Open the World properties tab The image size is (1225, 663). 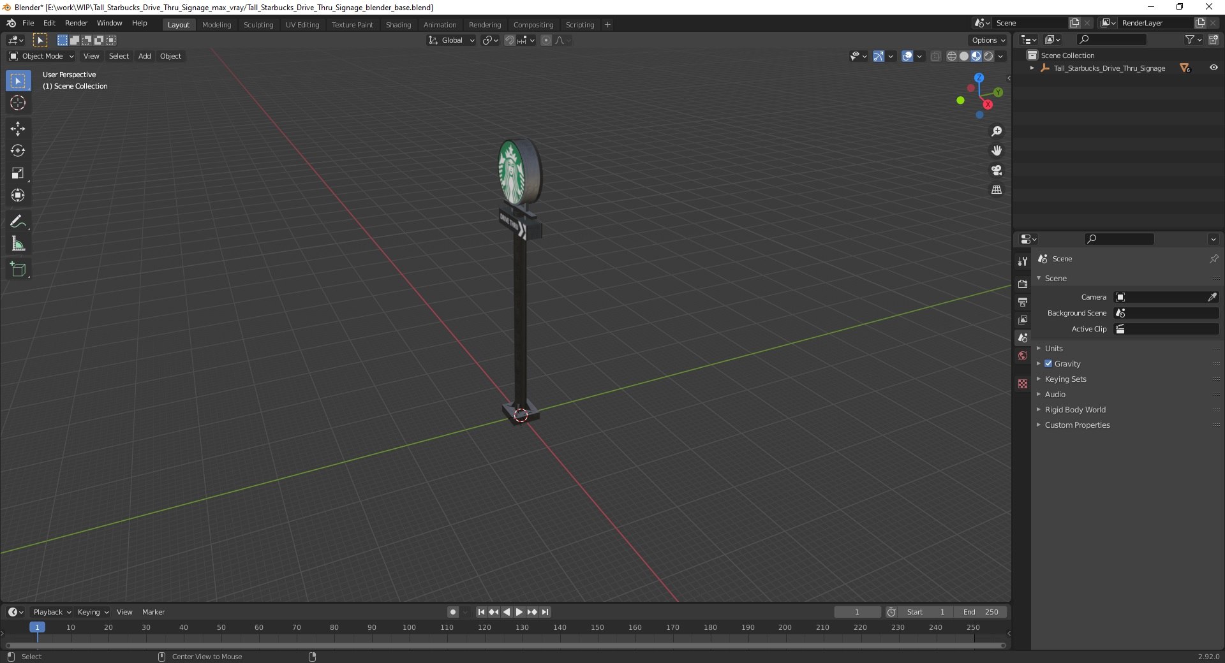(x=1023, y=356)
